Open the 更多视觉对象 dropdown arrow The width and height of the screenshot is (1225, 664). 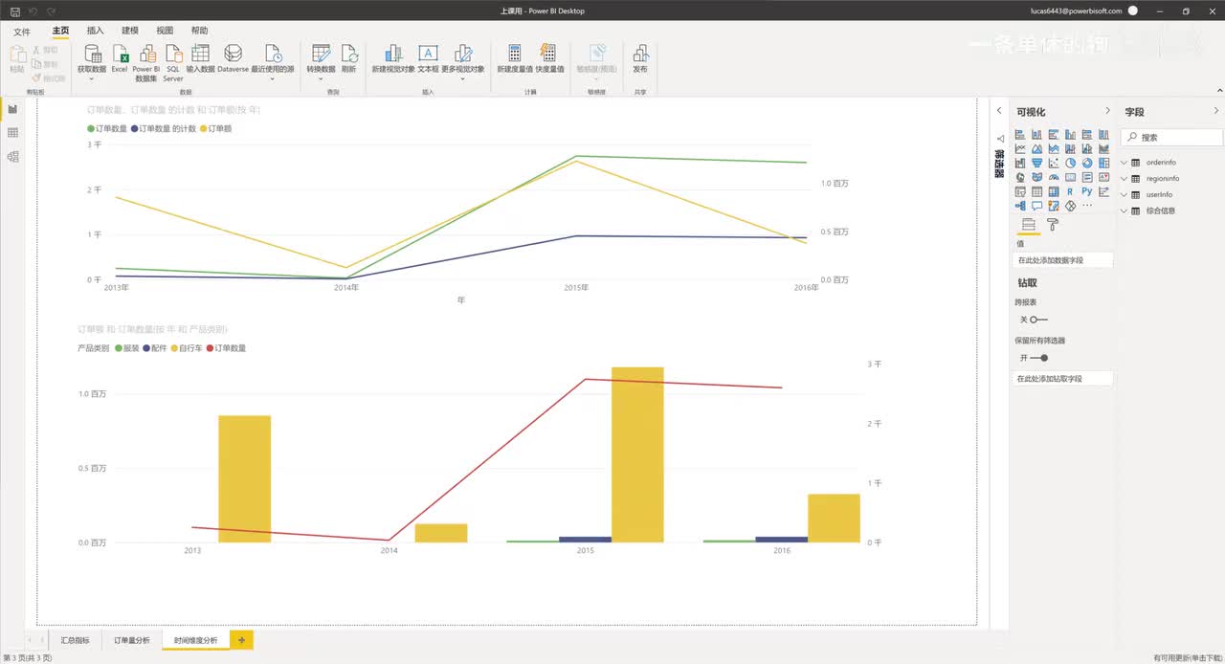pos(462,78)
